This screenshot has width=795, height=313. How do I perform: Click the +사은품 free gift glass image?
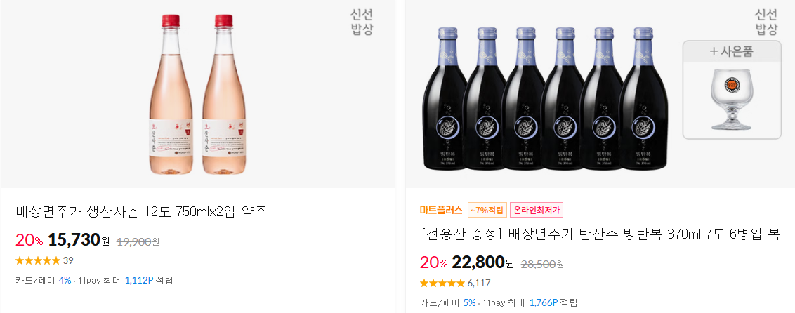(x=732, y=90)
